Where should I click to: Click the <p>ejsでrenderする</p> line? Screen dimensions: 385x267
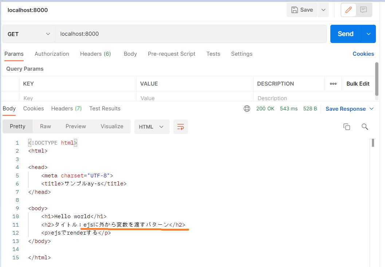(x=76, y=233)
